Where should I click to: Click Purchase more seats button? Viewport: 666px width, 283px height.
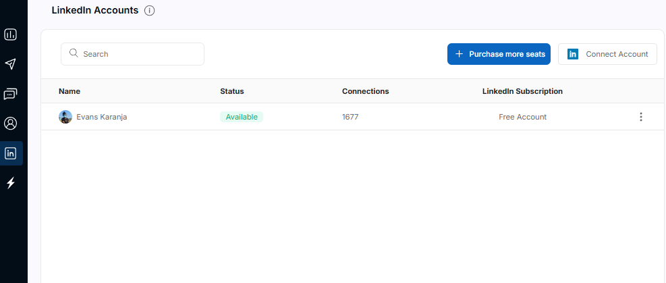[499, 54]
